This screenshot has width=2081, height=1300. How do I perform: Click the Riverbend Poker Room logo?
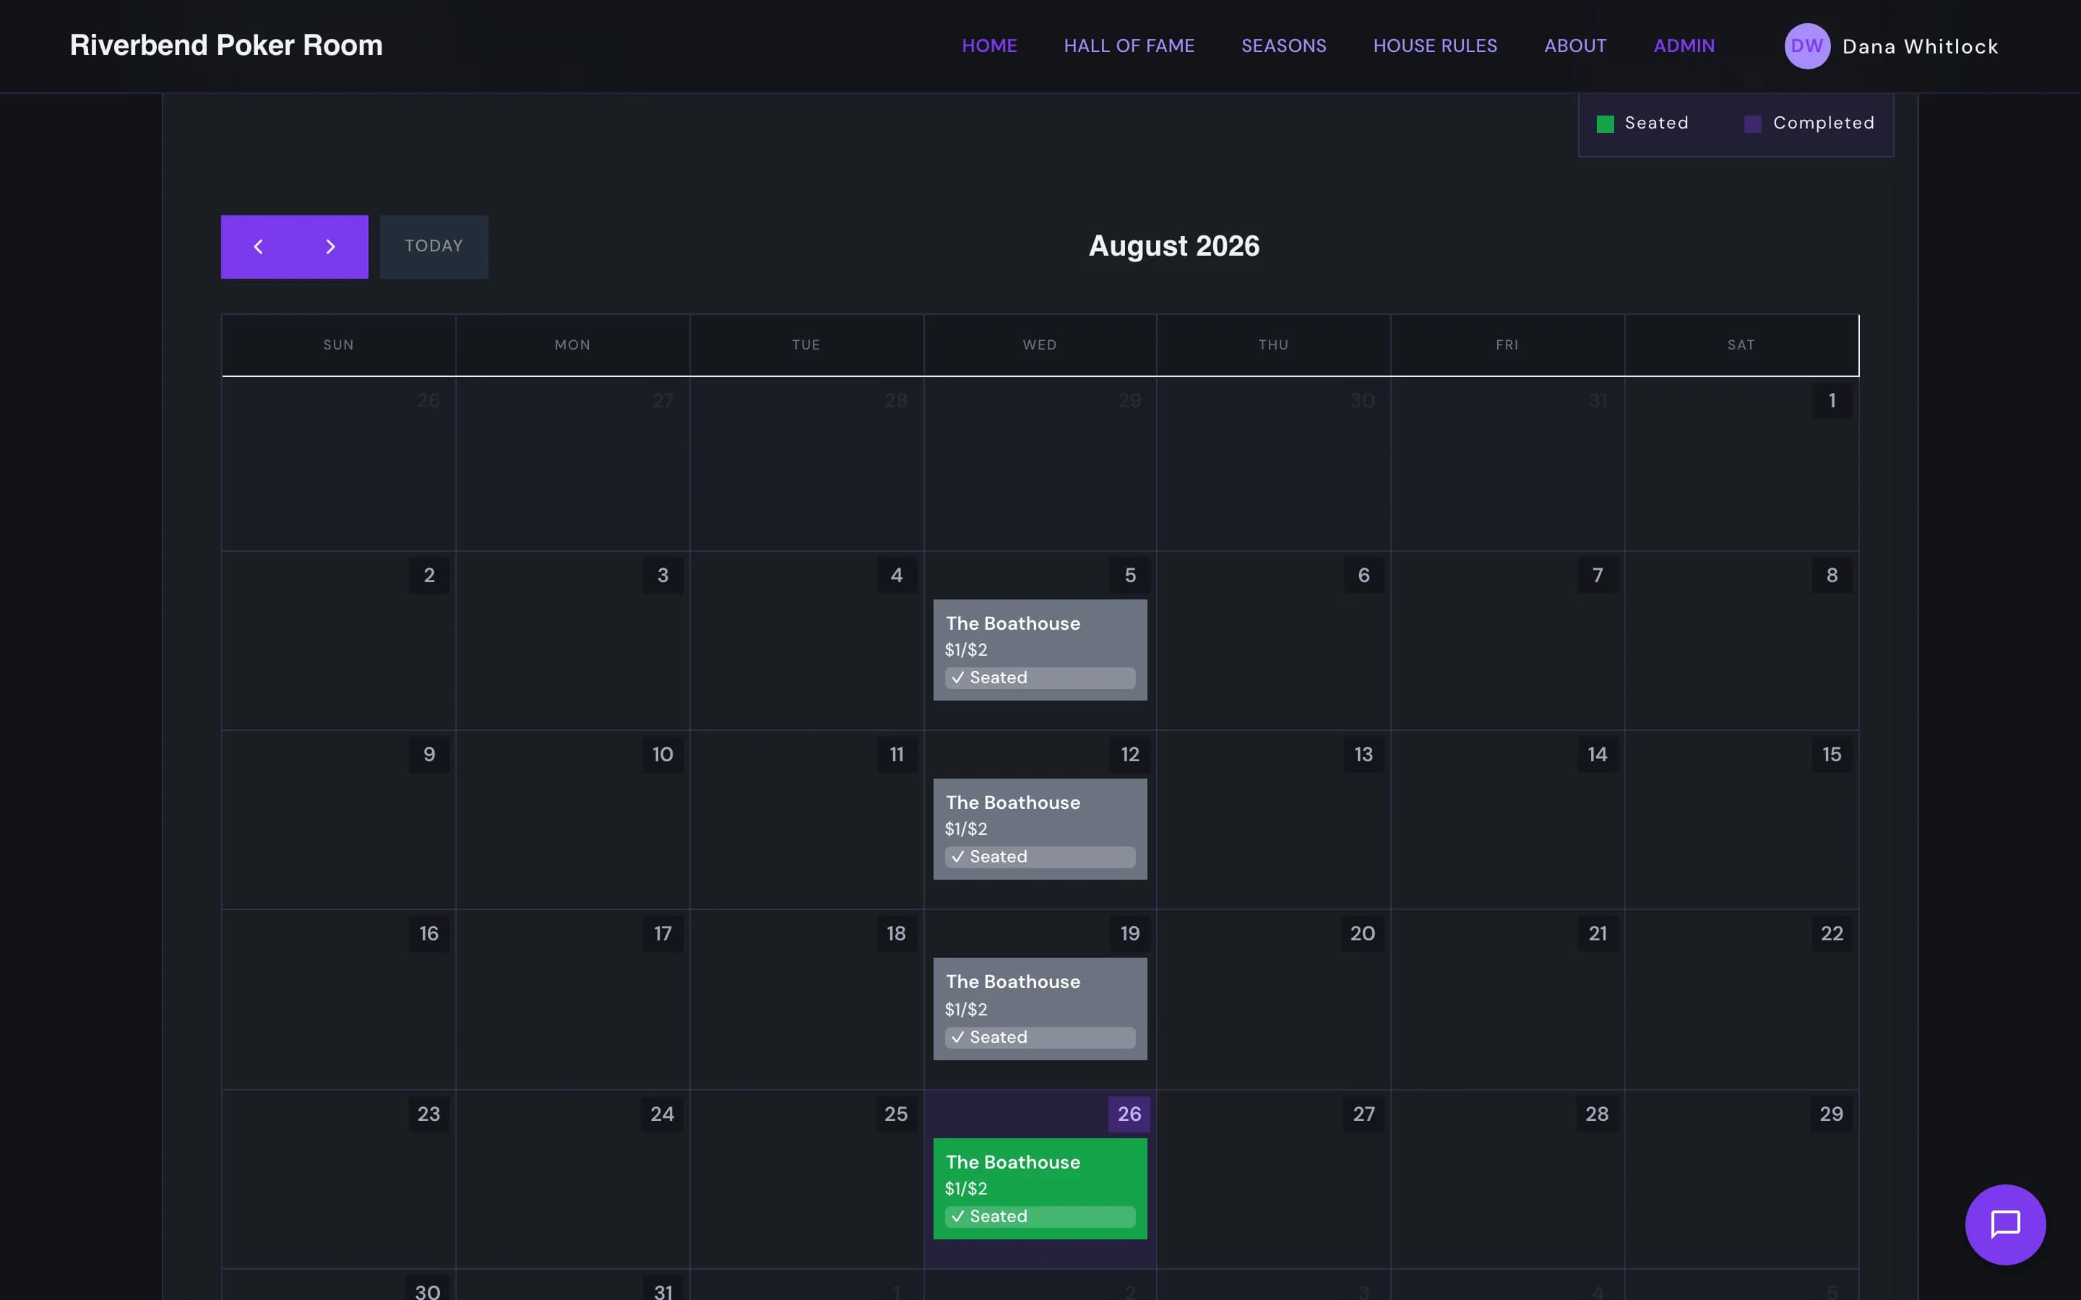tap(226, 45)
